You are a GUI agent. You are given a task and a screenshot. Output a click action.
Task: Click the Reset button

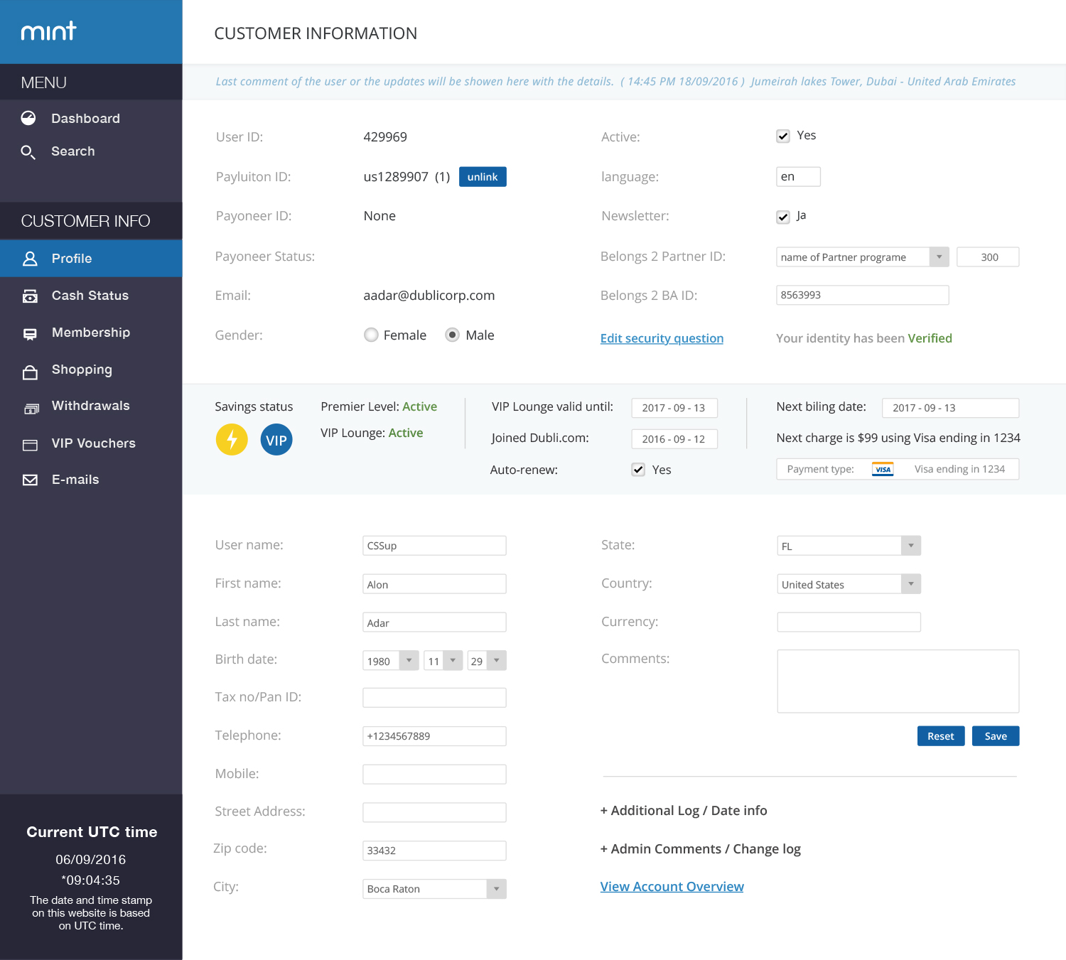pyautogui.click(x=941, y=736)
